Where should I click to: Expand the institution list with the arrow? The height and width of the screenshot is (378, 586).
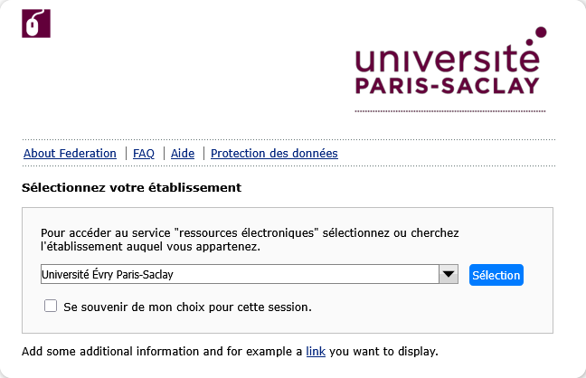click(449, 274)
